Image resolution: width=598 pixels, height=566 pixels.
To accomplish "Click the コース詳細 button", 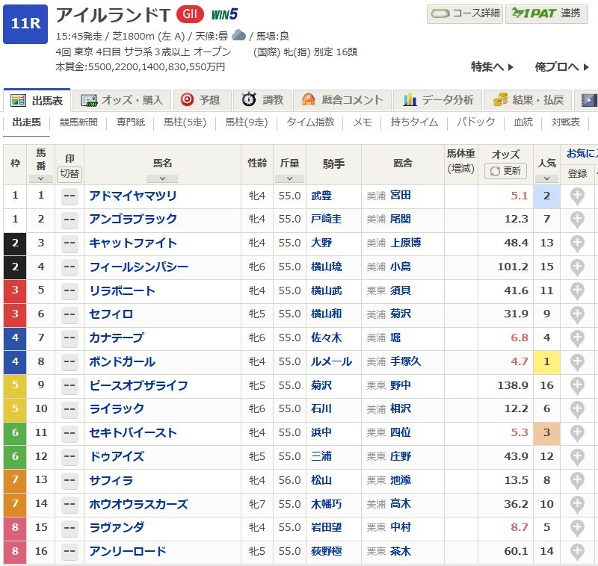I will pos(463,13).
